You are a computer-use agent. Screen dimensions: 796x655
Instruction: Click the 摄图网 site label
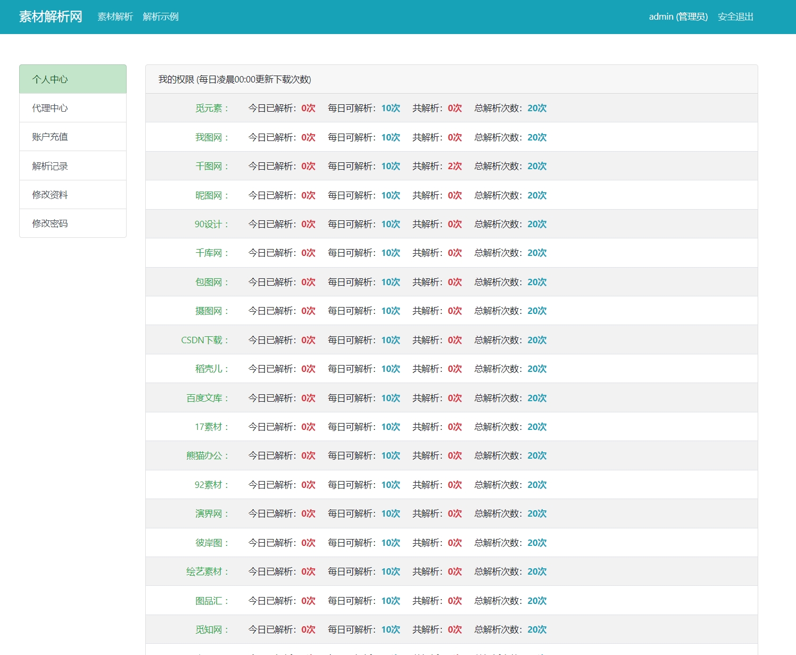coord(212,311)
